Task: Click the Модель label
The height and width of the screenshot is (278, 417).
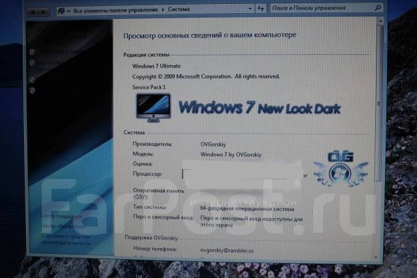Action: 143,154
